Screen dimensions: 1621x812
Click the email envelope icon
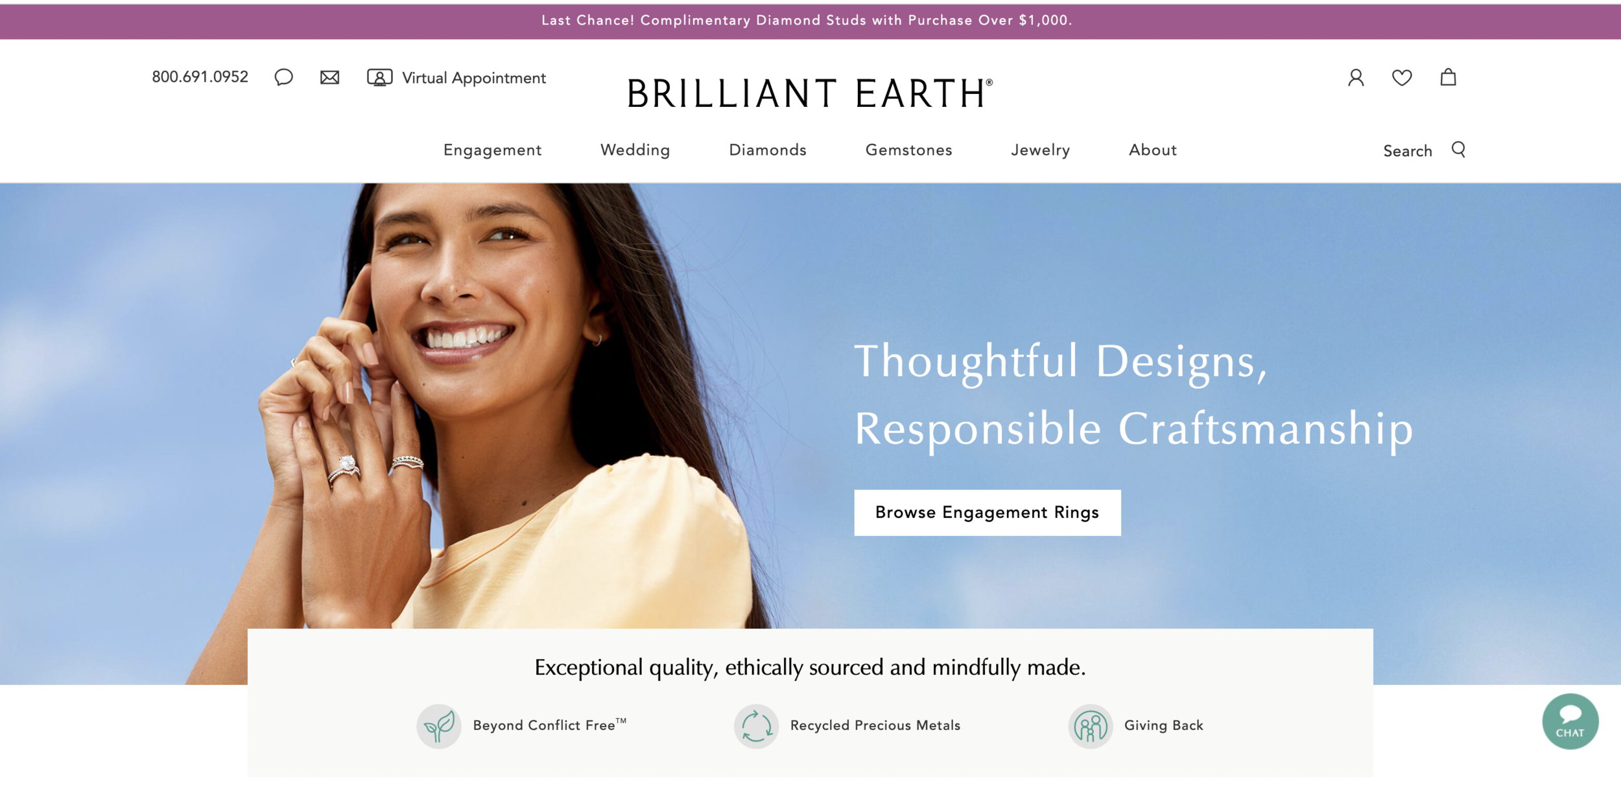pyautogui.click(x=329, y=78)
